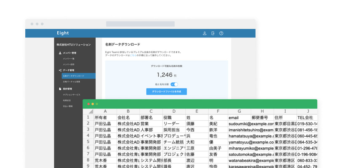Select row 7 header in spreadsheet
This screenshot has height=168, width=337.
click(x=88, y=154)
